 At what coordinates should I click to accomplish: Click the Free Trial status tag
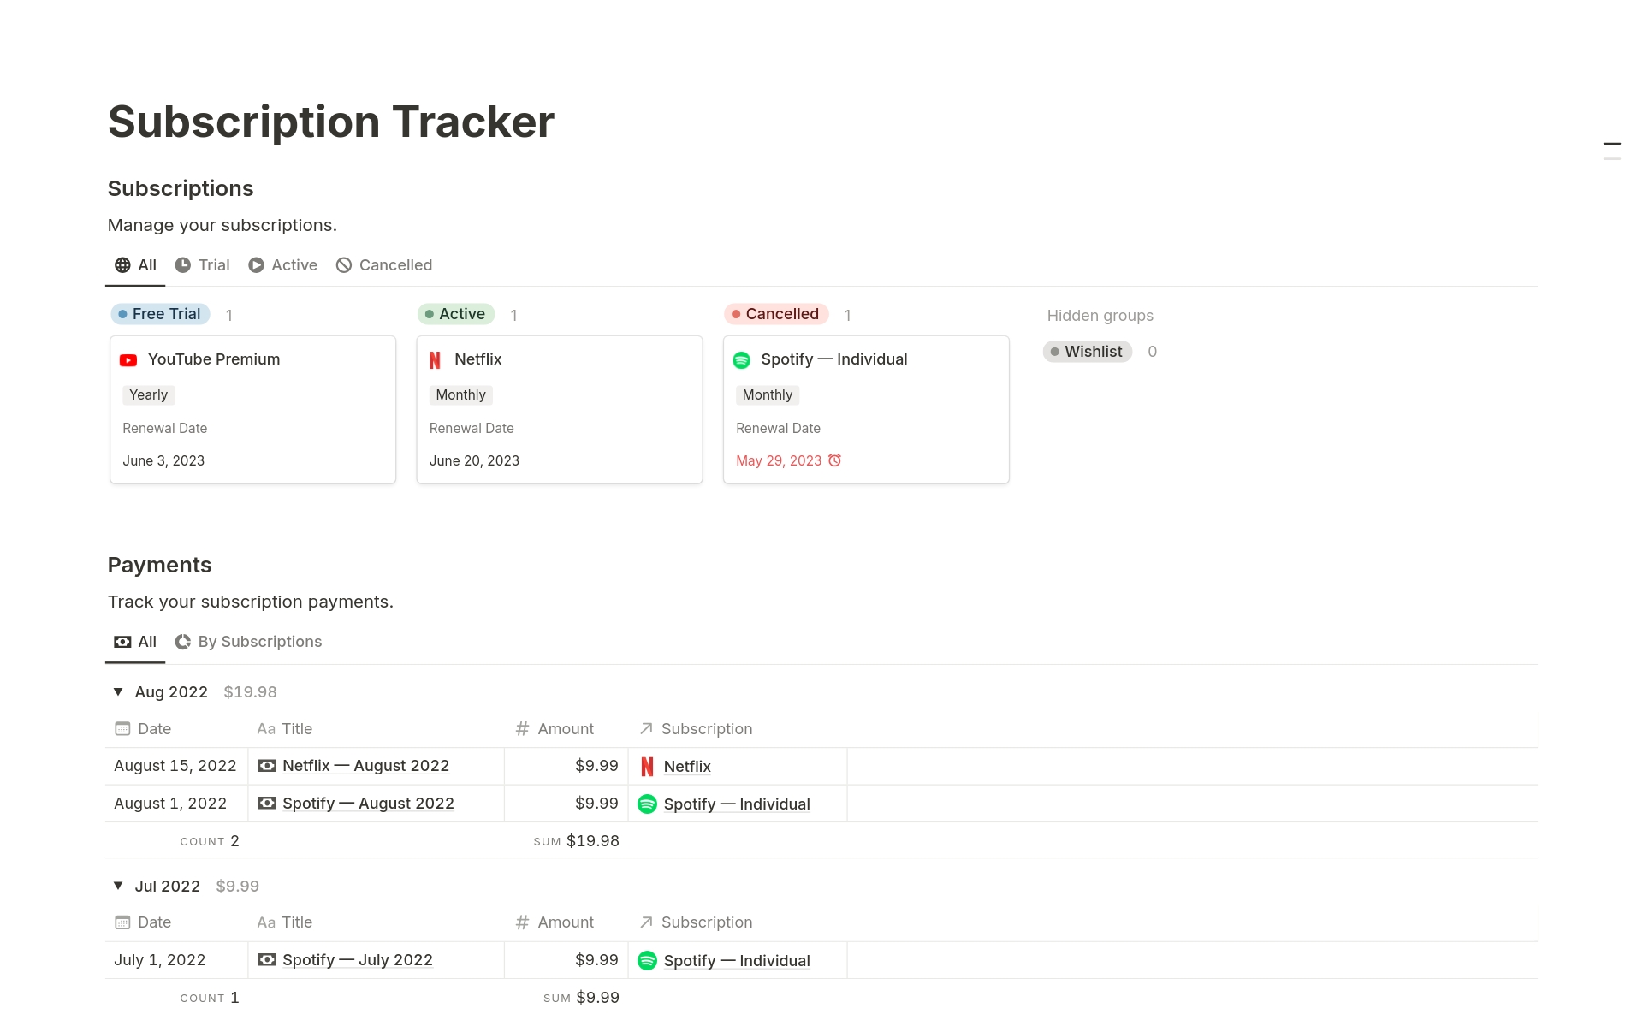tap(160, 314)
